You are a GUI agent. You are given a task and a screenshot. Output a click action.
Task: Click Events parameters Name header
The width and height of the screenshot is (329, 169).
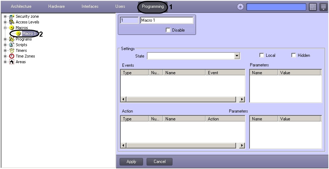pos(264,73)
